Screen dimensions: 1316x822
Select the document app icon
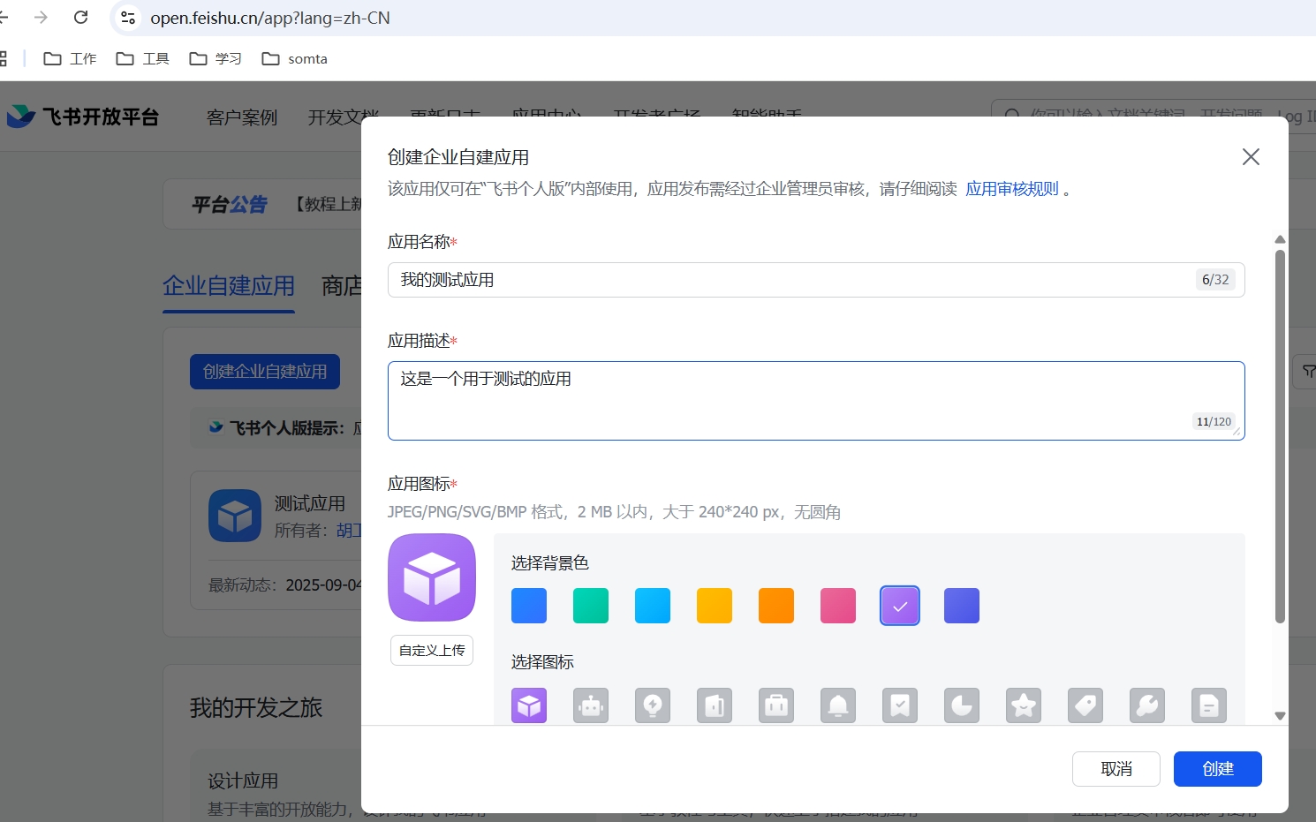click(1209, 705)
